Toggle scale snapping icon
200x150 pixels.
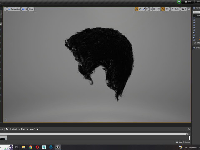(x=172, y=9)
